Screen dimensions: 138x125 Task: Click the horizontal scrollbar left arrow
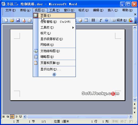(x=25, y=116)
